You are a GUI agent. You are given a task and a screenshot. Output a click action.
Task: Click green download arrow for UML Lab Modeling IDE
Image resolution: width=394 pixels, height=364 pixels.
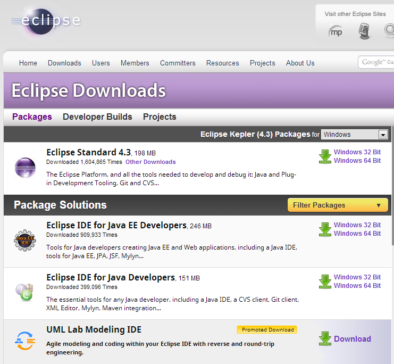325,338
